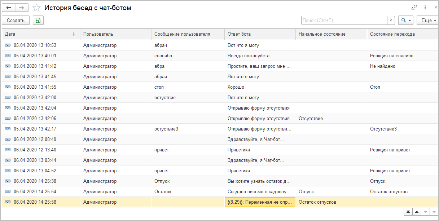Click the back navigation arrow

tap(9, 8)
